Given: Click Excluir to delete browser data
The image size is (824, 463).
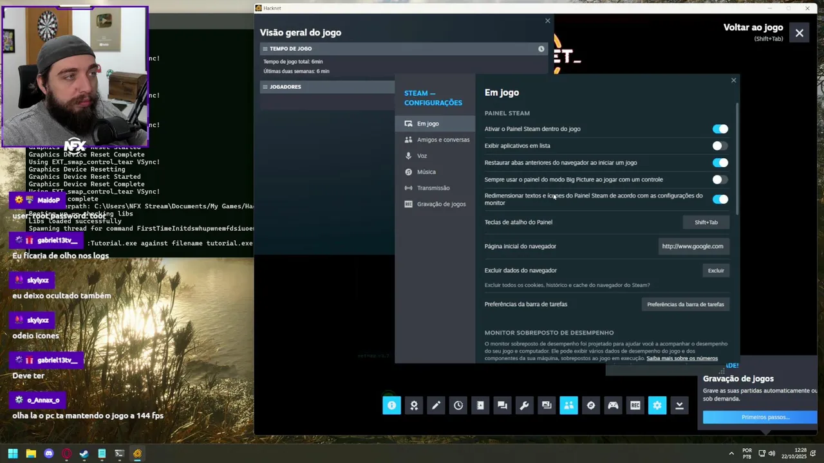Looking at the screenshot, I should coord(716,271).
